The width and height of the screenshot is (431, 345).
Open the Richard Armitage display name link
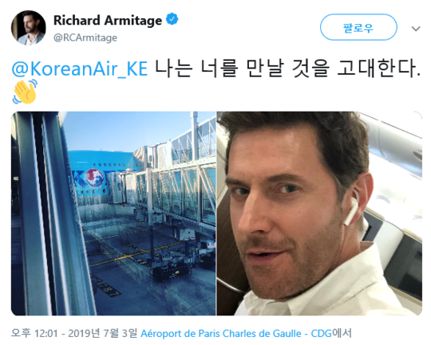tap(108, 20)
